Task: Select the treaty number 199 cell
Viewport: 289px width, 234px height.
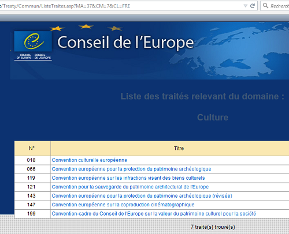Action: [x=32, y=214]
